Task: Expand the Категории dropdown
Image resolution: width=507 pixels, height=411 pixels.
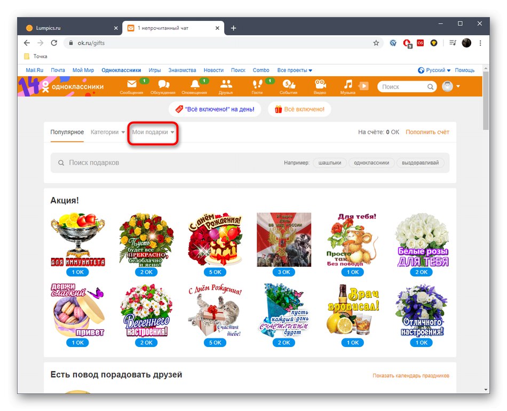Action: coord(108,132)
